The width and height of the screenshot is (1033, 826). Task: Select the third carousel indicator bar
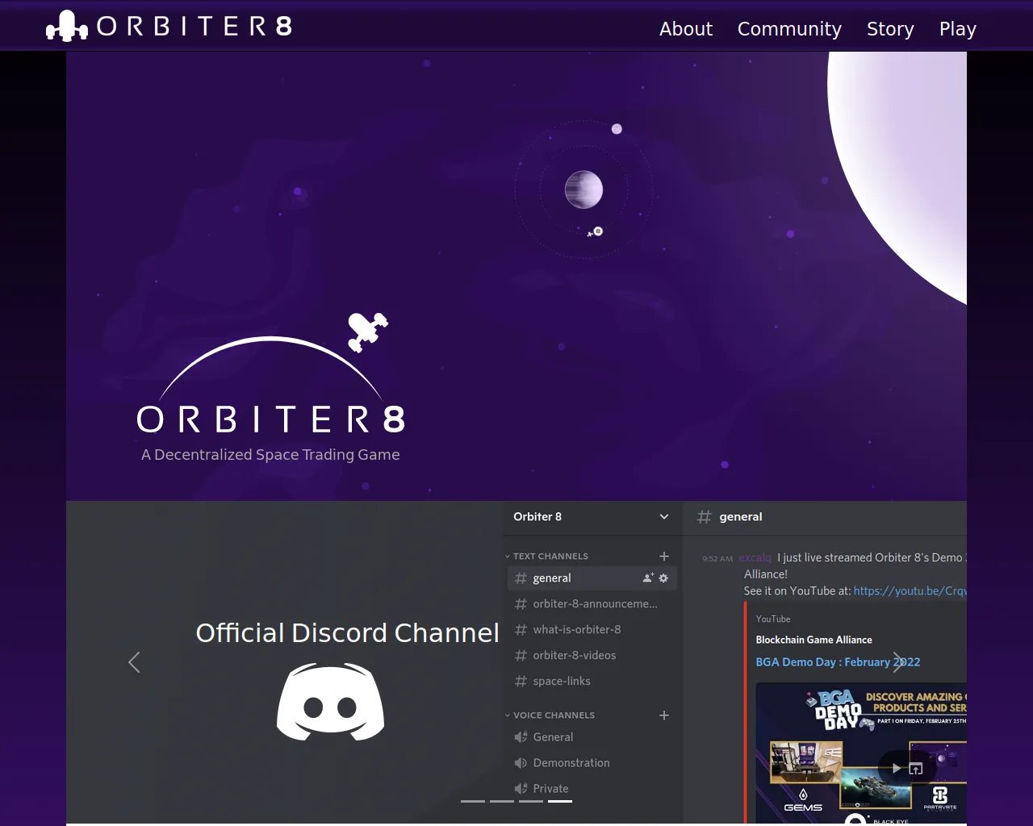coord(531,801)
